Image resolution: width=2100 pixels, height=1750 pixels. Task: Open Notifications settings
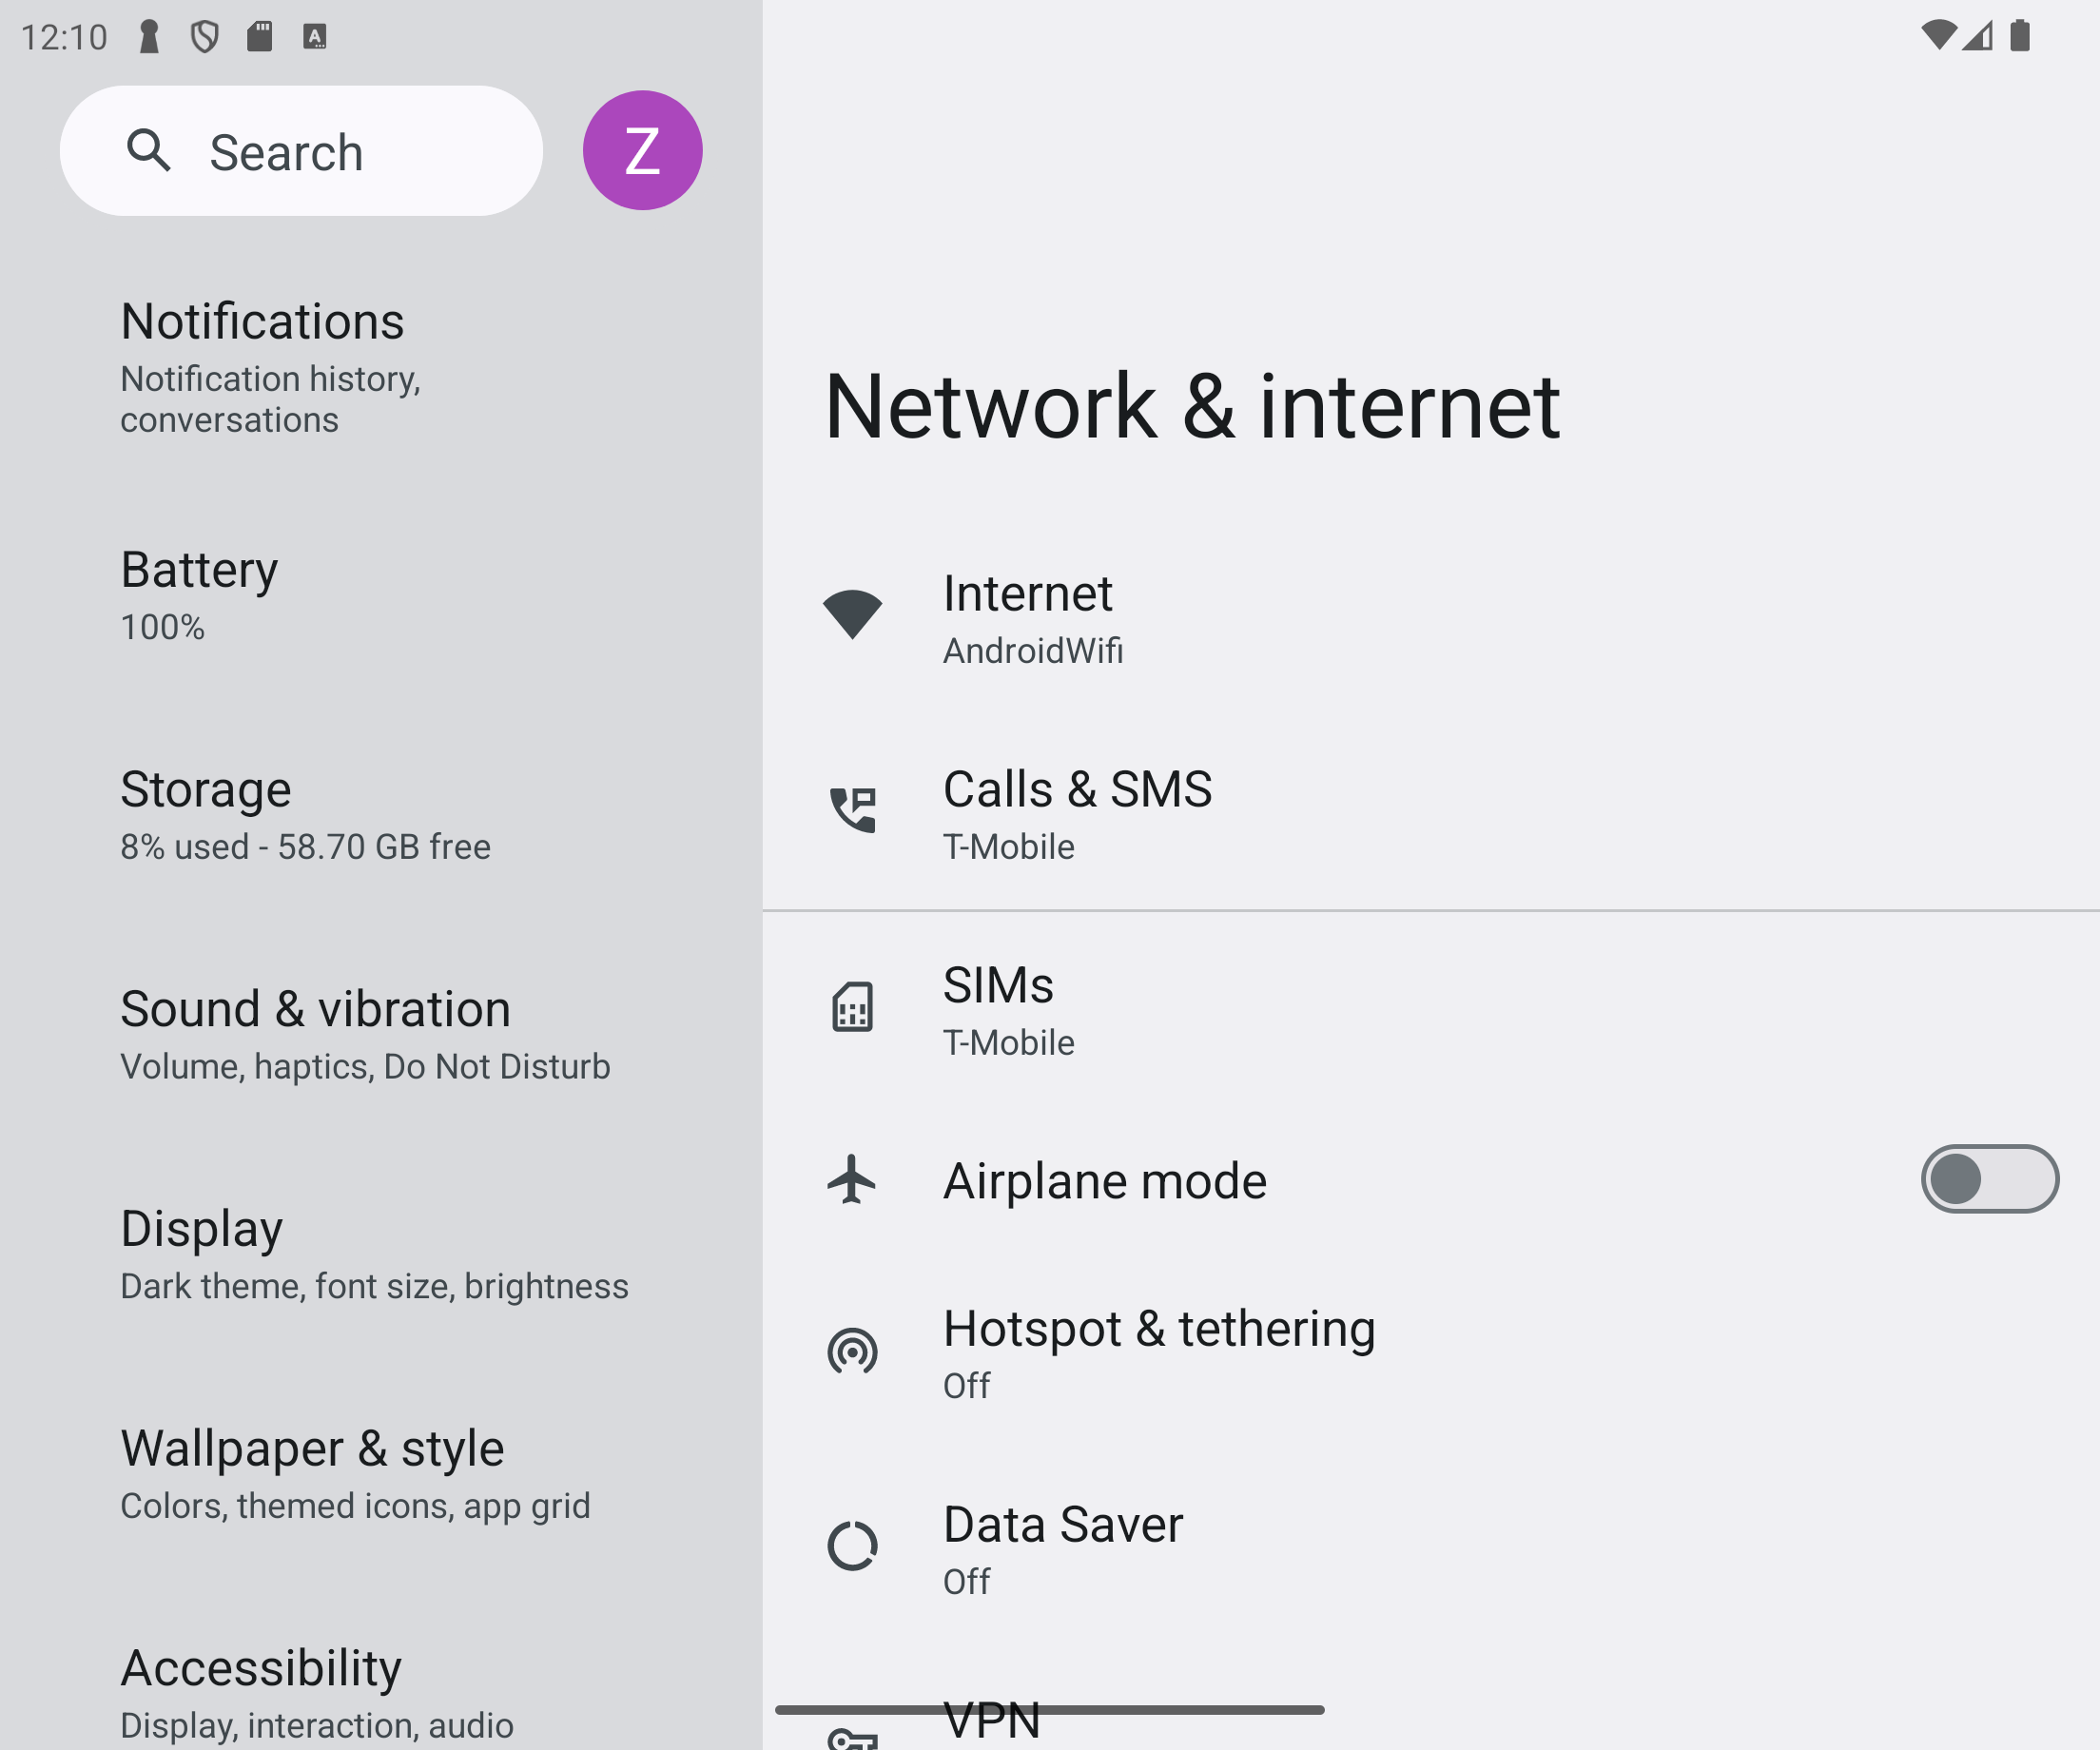click(x=381, y=366)
